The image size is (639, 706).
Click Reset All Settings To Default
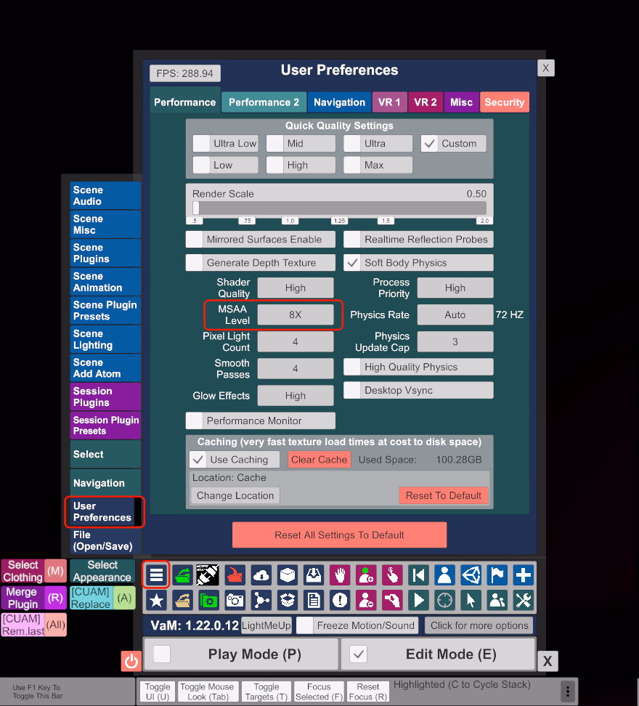click(339, 535)
